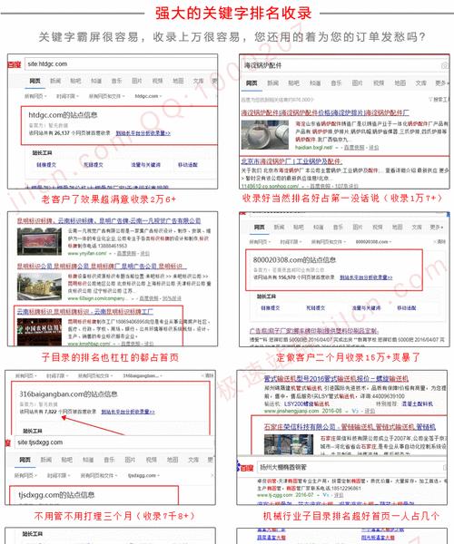Expand the 316baigangban site filter dropdown
Viewport: 454px width, 544px height.
point(143,375)
